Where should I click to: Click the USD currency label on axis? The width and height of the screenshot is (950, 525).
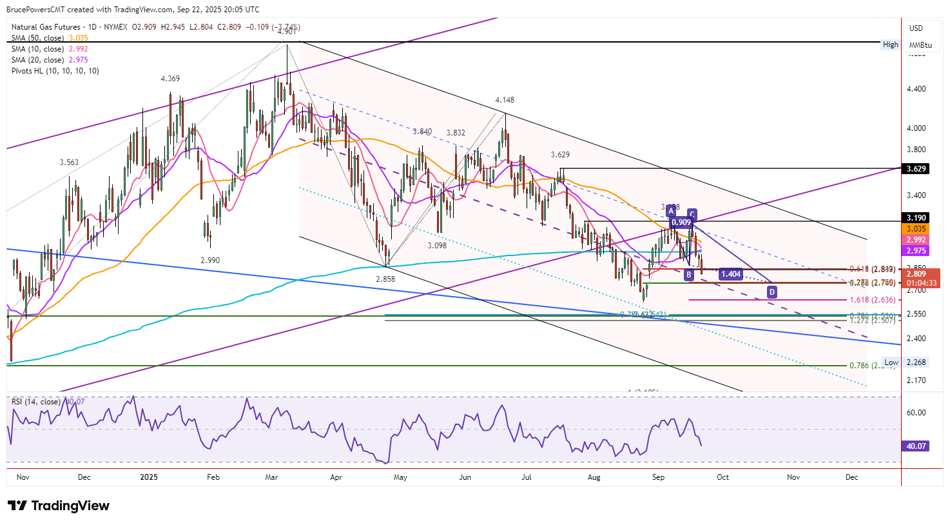916,28
